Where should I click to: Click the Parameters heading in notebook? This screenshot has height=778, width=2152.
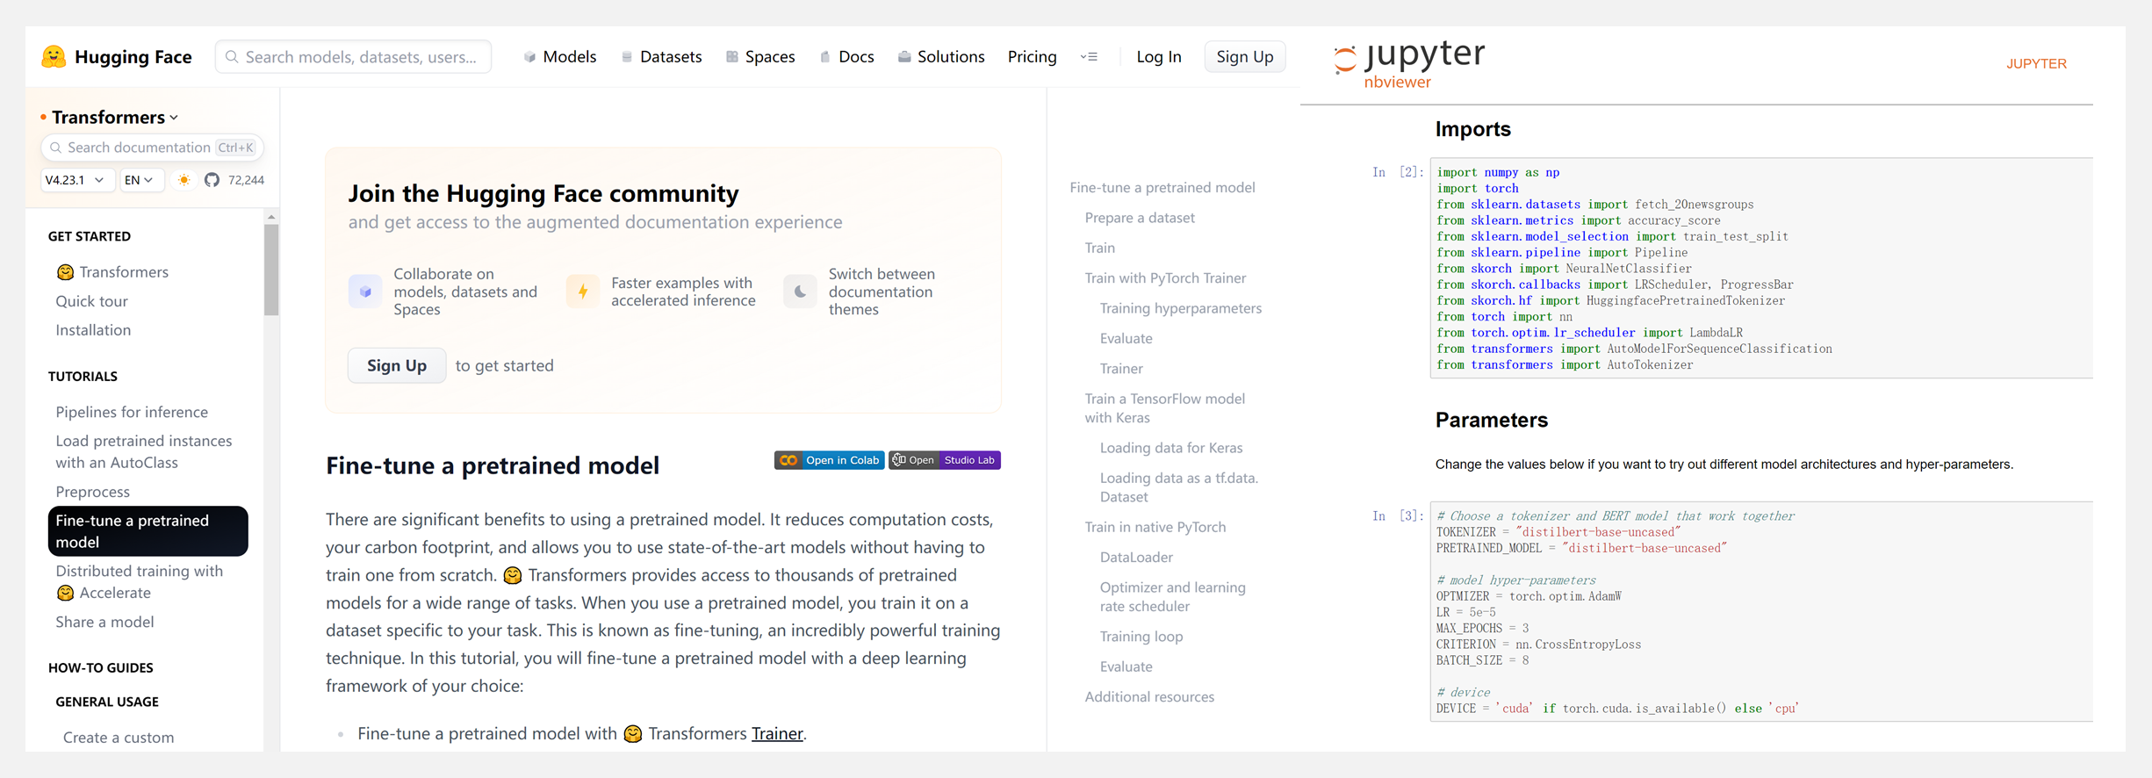(1491, 420)
